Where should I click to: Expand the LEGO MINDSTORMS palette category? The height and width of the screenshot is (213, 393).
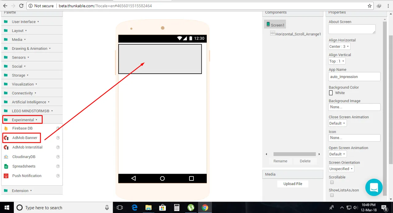(x=32, y=111)
